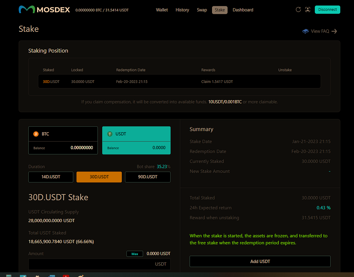354x277 pixels.
Task: Click the Staking Position heading
Action: [48, 51]
